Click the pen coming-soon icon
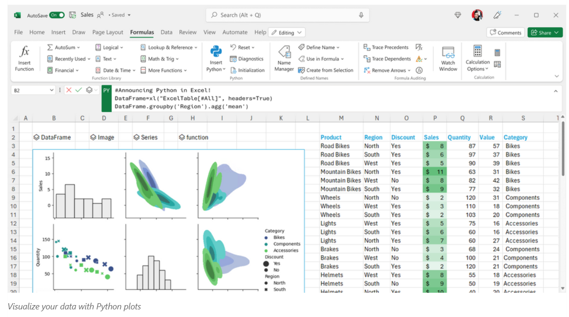The width and height of the screenshot is (569, 317). click(x=497, y=15)
